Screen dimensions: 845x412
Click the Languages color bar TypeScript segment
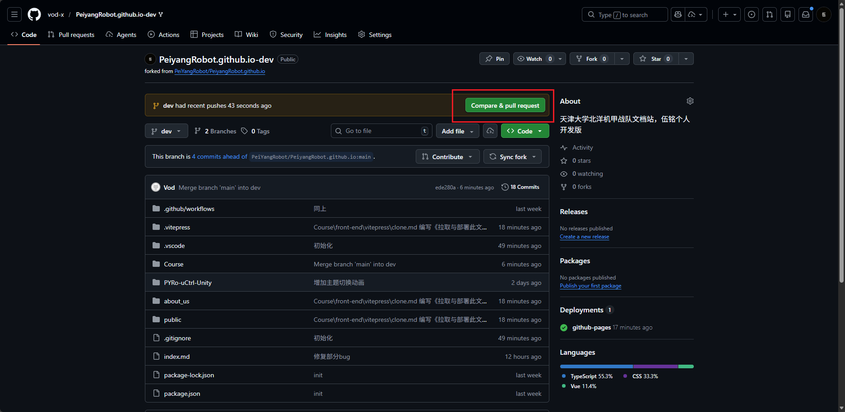pyautogui.click(x=596, y=366)
